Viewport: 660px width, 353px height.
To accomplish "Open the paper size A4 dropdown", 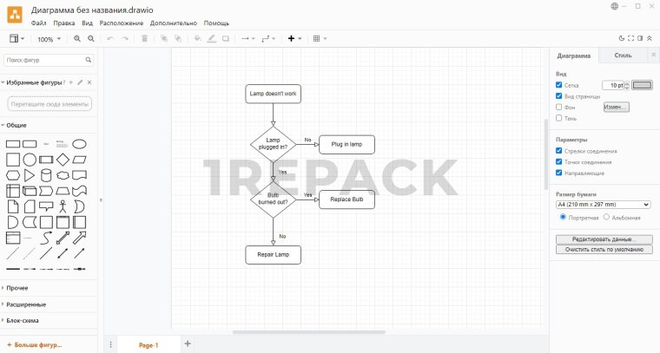I will coord(603,205).
